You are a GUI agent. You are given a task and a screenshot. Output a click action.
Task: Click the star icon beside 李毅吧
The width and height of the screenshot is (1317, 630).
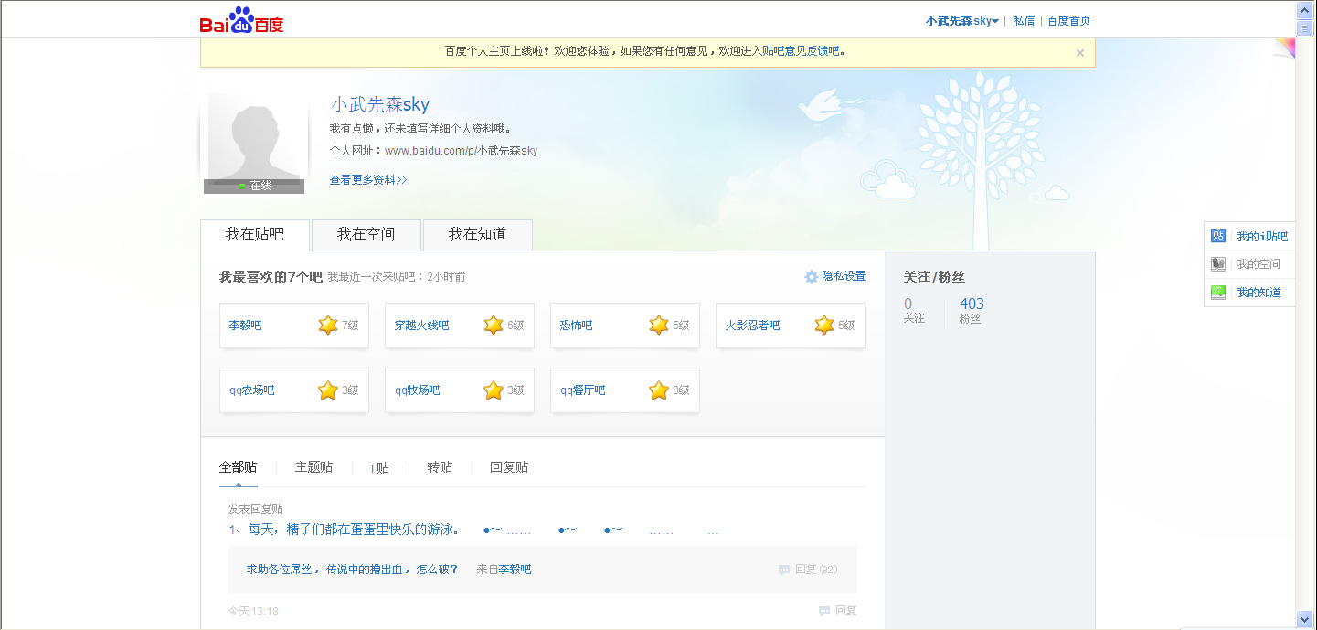coord(328,325)
